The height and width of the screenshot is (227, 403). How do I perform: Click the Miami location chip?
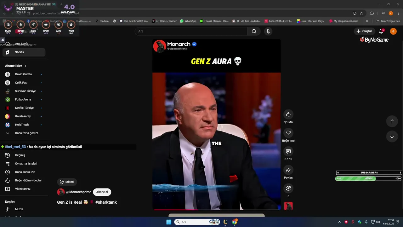[67, 182]
